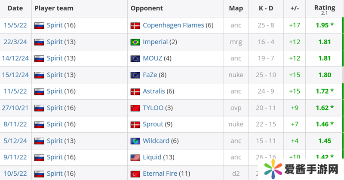Screen dimensions: 344x180
Task: Open the Astralis opponent link
Action: coord(154,92)
